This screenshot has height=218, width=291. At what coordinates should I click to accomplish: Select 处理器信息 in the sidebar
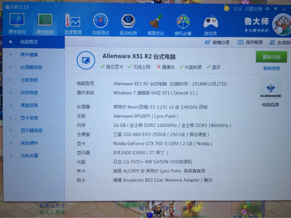pyautogui.click(x=31, y=67)
